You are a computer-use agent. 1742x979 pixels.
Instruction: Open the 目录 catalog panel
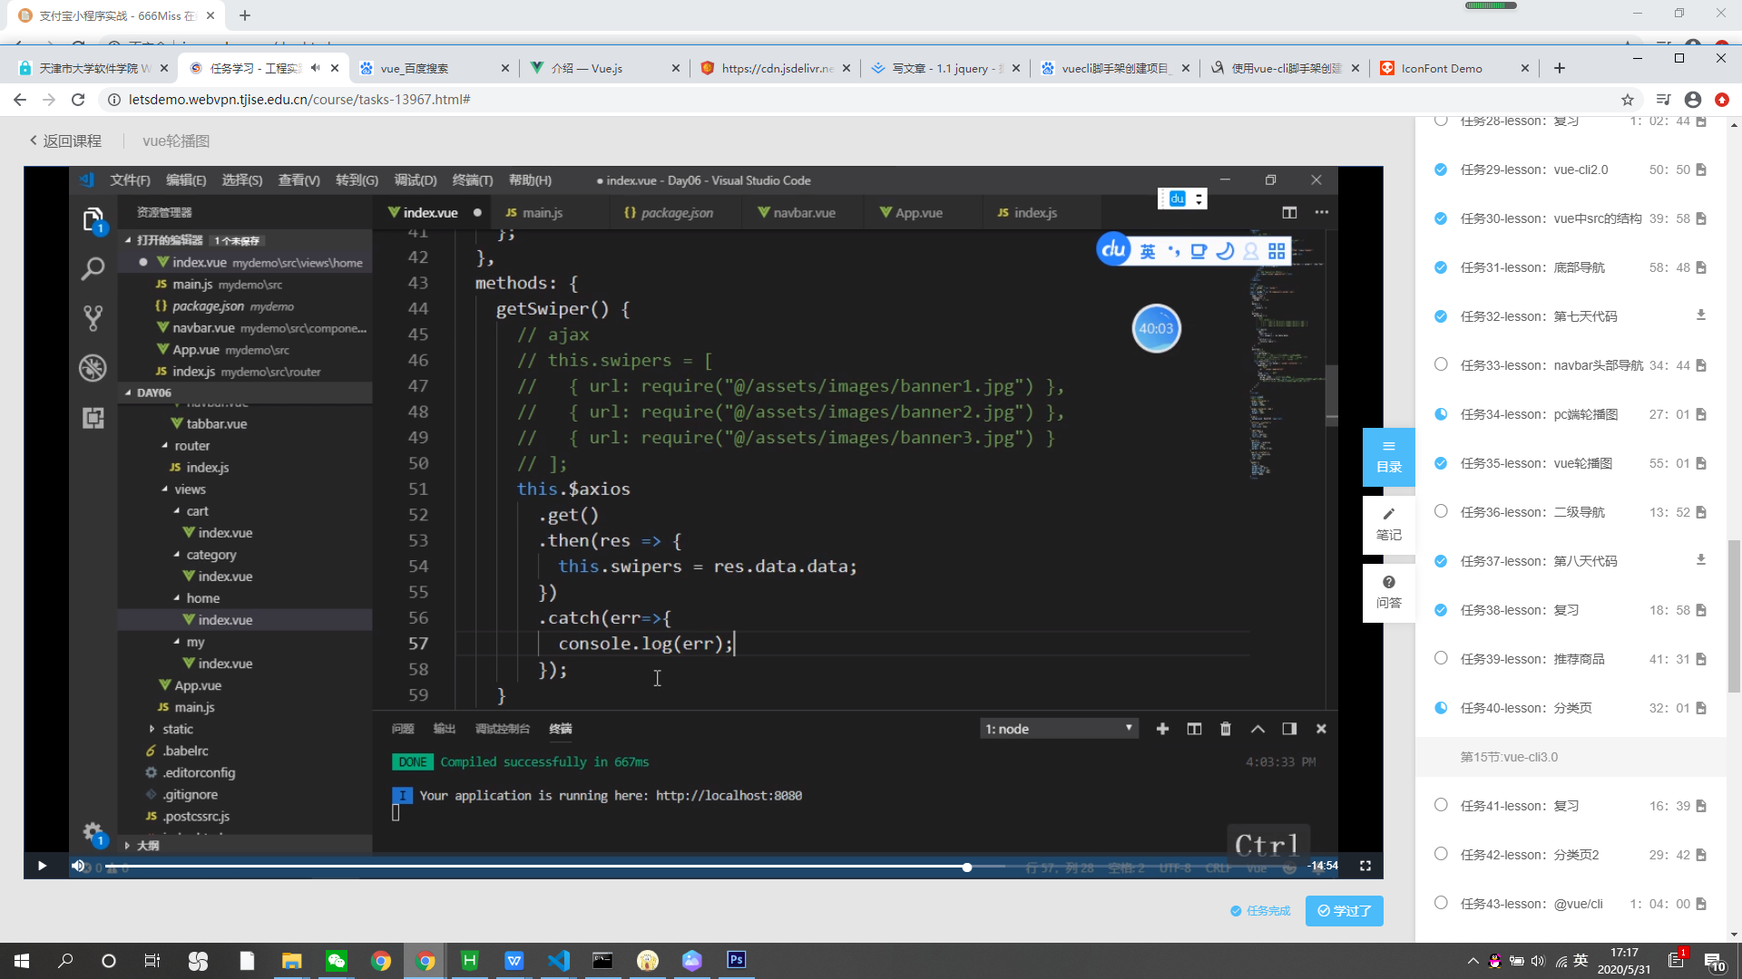[1388, 457]
